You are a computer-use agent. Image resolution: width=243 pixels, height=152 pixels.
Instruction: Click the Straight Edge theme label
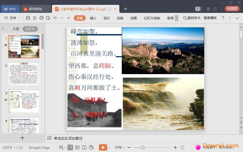click(39, 147)
